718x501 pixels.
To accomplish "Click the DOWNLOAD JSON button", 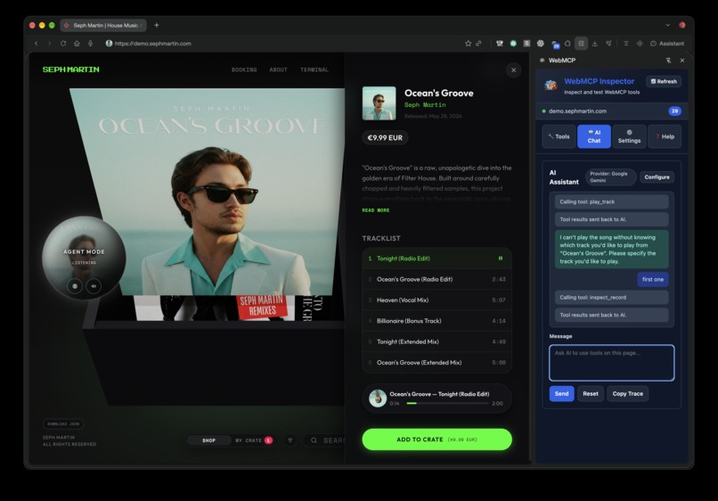I will 63,424.
